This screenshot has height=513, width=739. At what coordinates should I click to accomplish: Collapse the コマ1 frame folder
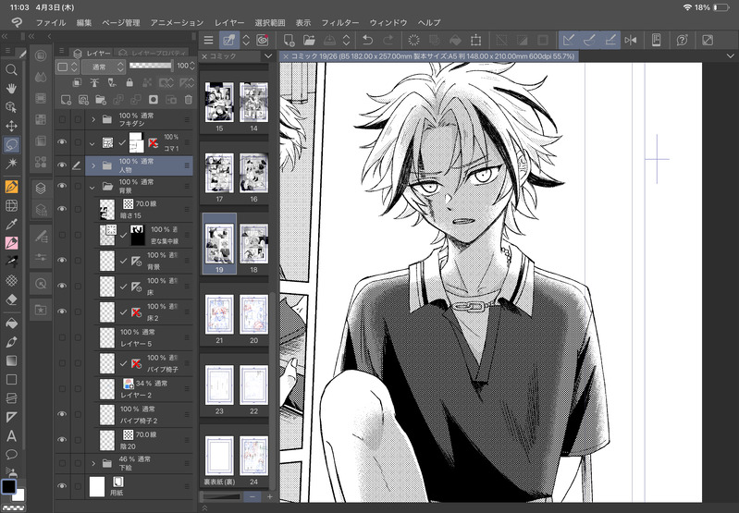pyautogui.click(x=92, y=142)
